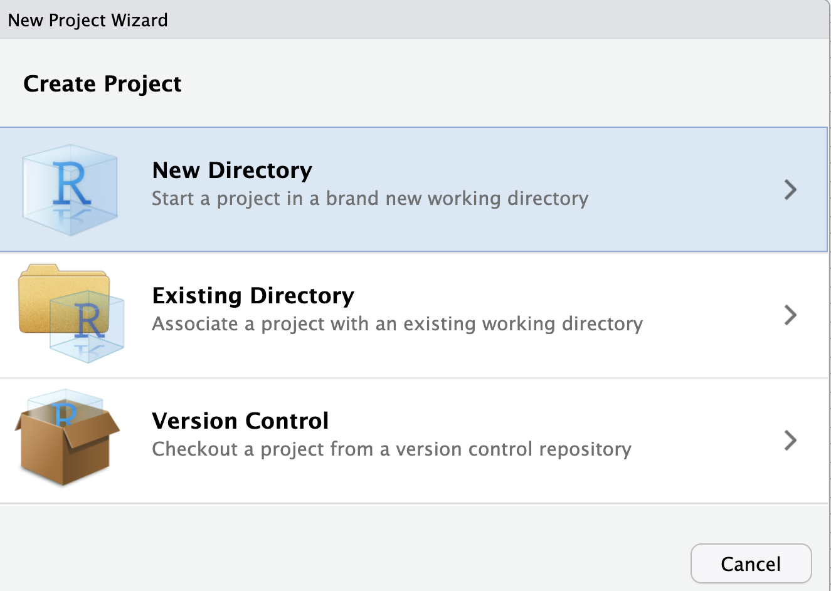Choose the Existing Directory option title
The height and width of the screenshot is (591, 831).
tap(253, 295)
